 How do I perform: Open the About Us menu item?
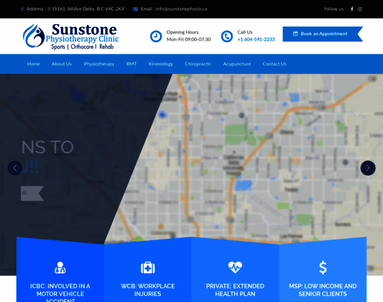tap(61, 64)
